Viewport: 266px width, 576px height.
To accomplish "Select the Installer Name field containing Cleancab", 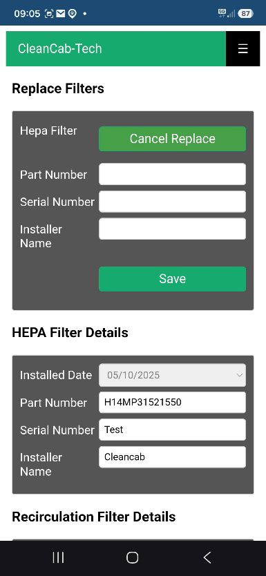I will (x=172, y=457).
